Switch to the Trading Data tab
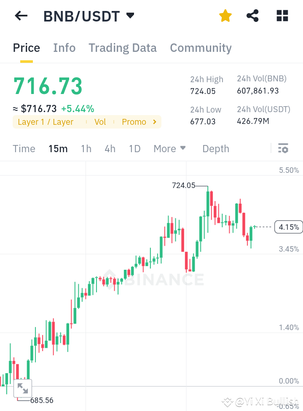This screenshot has height=411, width=303. (x=122, y=48)
